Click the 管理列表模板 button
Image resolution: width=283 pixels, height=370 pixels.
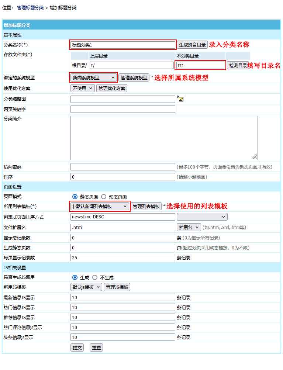(x=146, y=207)
